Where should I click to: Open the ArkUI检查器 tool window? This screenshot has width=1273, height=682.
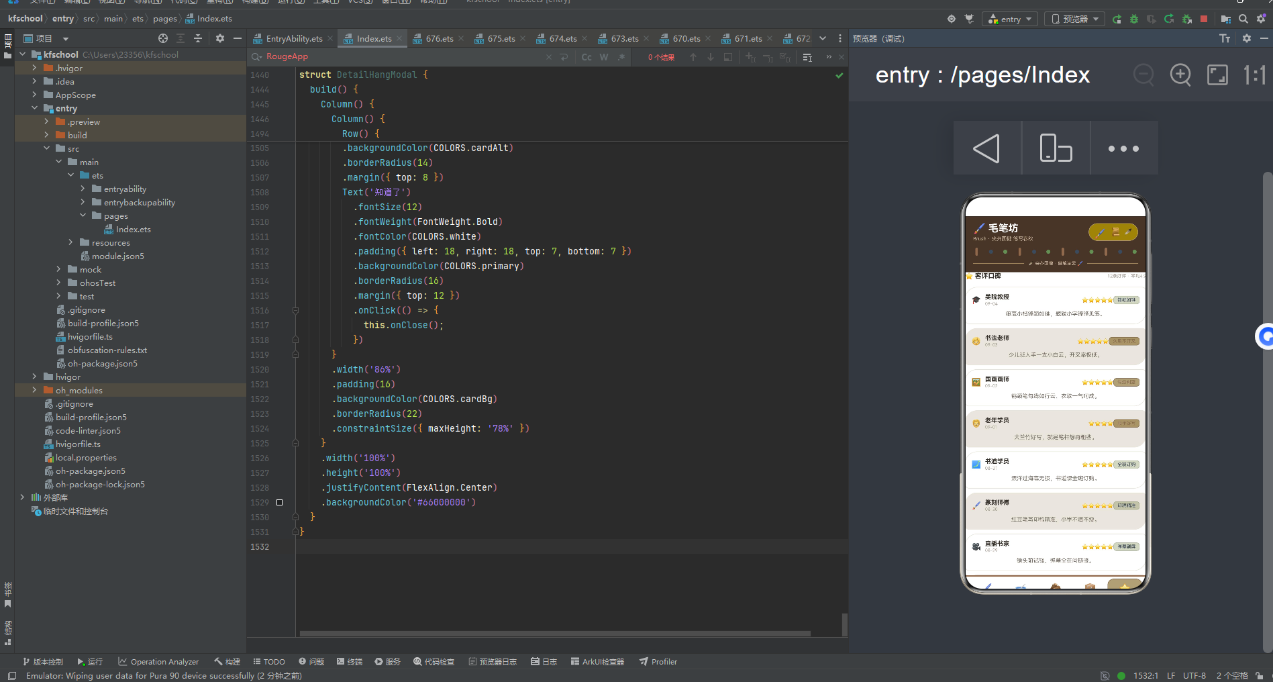[597, 661]
